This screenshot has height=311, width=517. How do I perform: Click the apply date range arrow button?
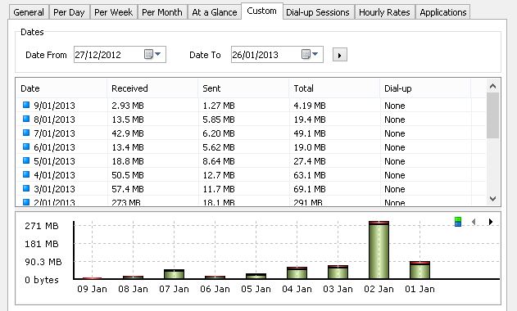tap(339, 55)
